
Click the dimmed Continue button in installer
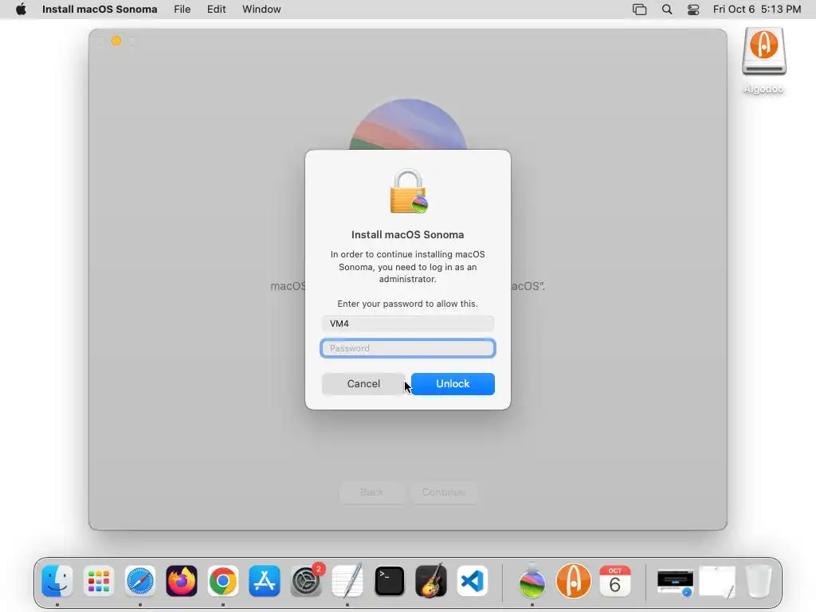coord(443,492)
